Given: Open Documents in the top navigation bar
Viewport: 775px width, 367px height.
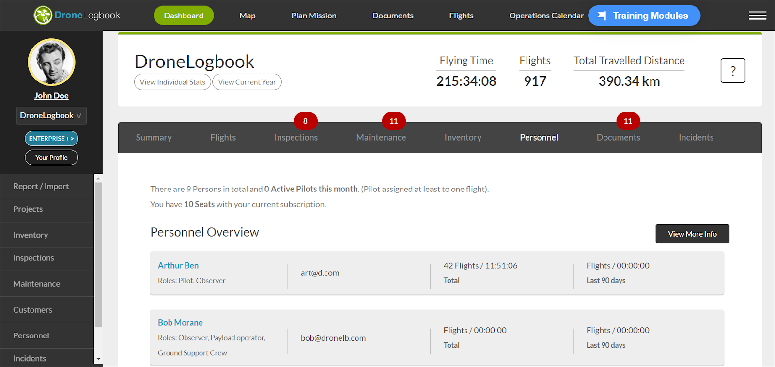Looking at the screenshot, I should (393, 16).
